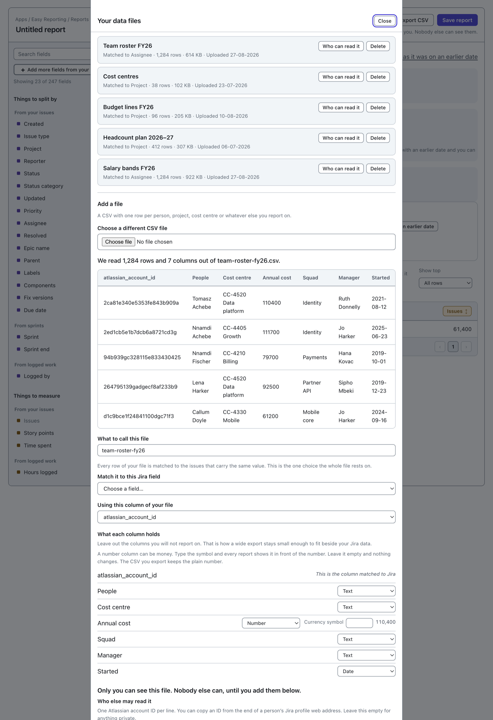Change the Annual cost type from Number
This screenshot has height=720, width=493.
pos(271,623)
